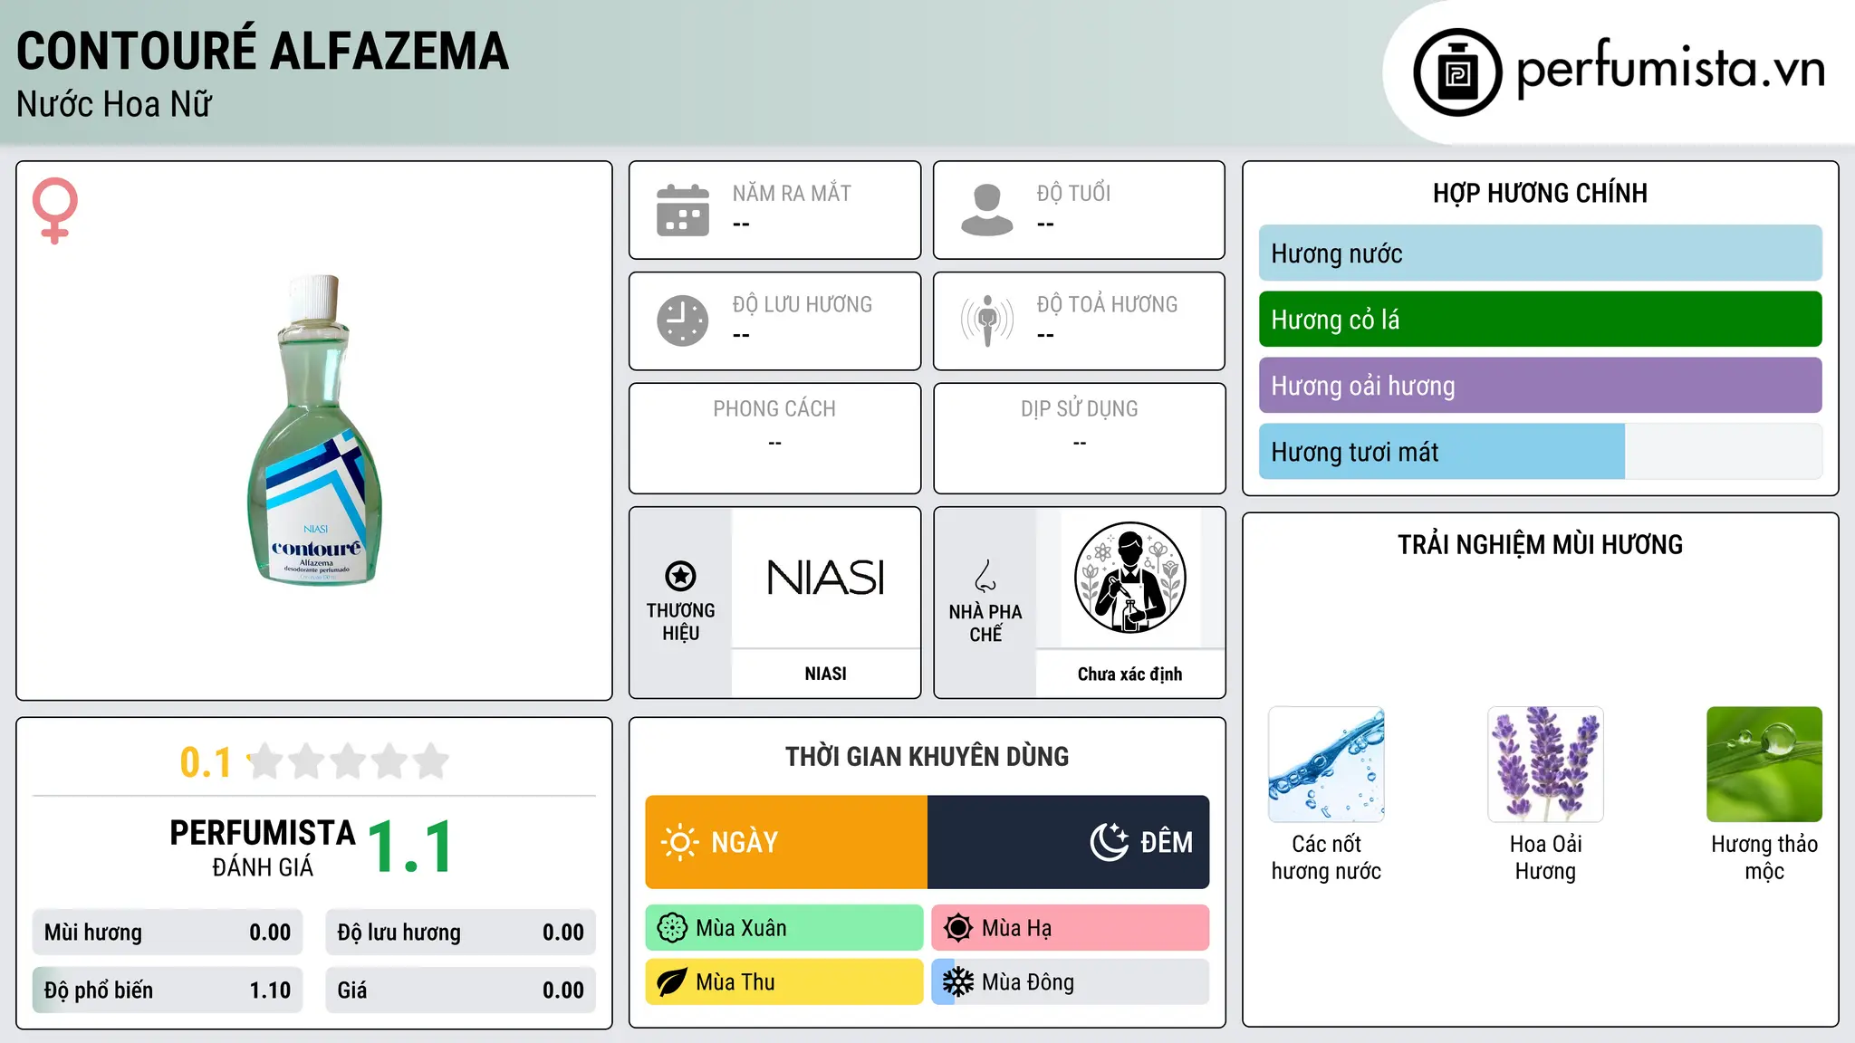
Task: Click the orange 0.1 user rating
Action: tap(207, 762)
